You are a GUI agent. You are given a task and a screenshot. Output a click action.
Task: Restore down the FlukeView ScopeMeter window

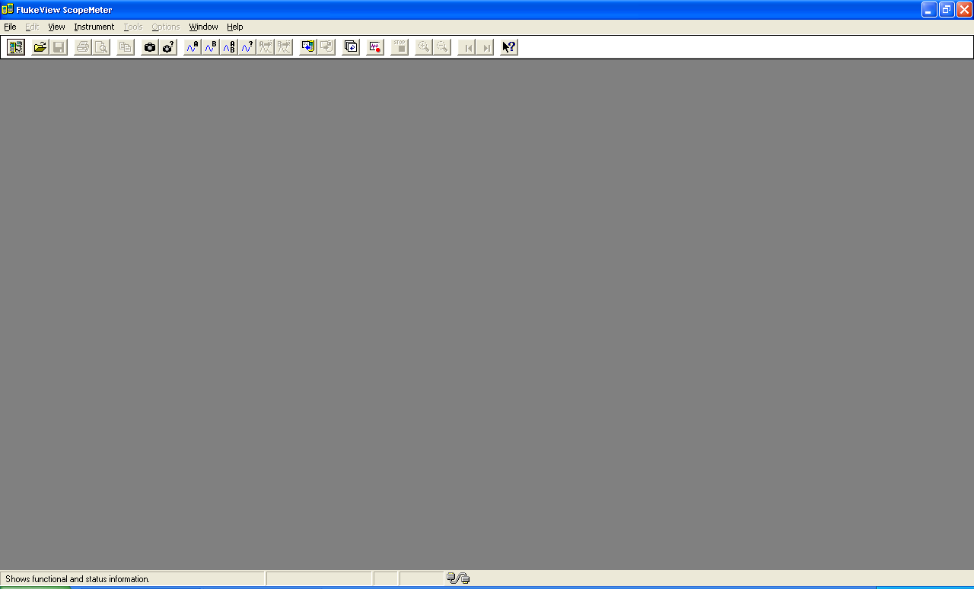[x=947, y=9]
